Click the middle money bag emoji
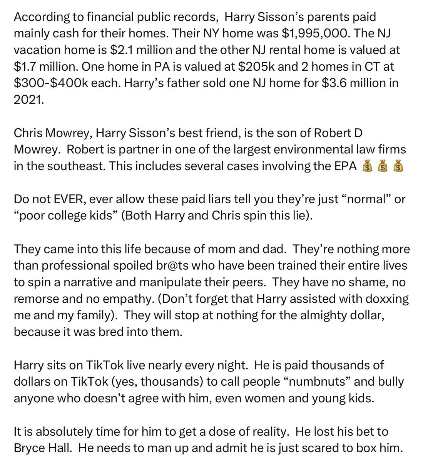 click(383, 167)
